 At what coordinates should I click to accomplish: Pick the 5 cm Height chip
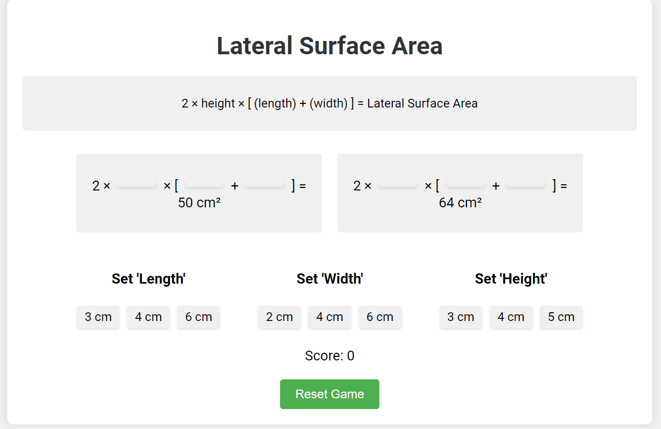(x=561, y=317)
